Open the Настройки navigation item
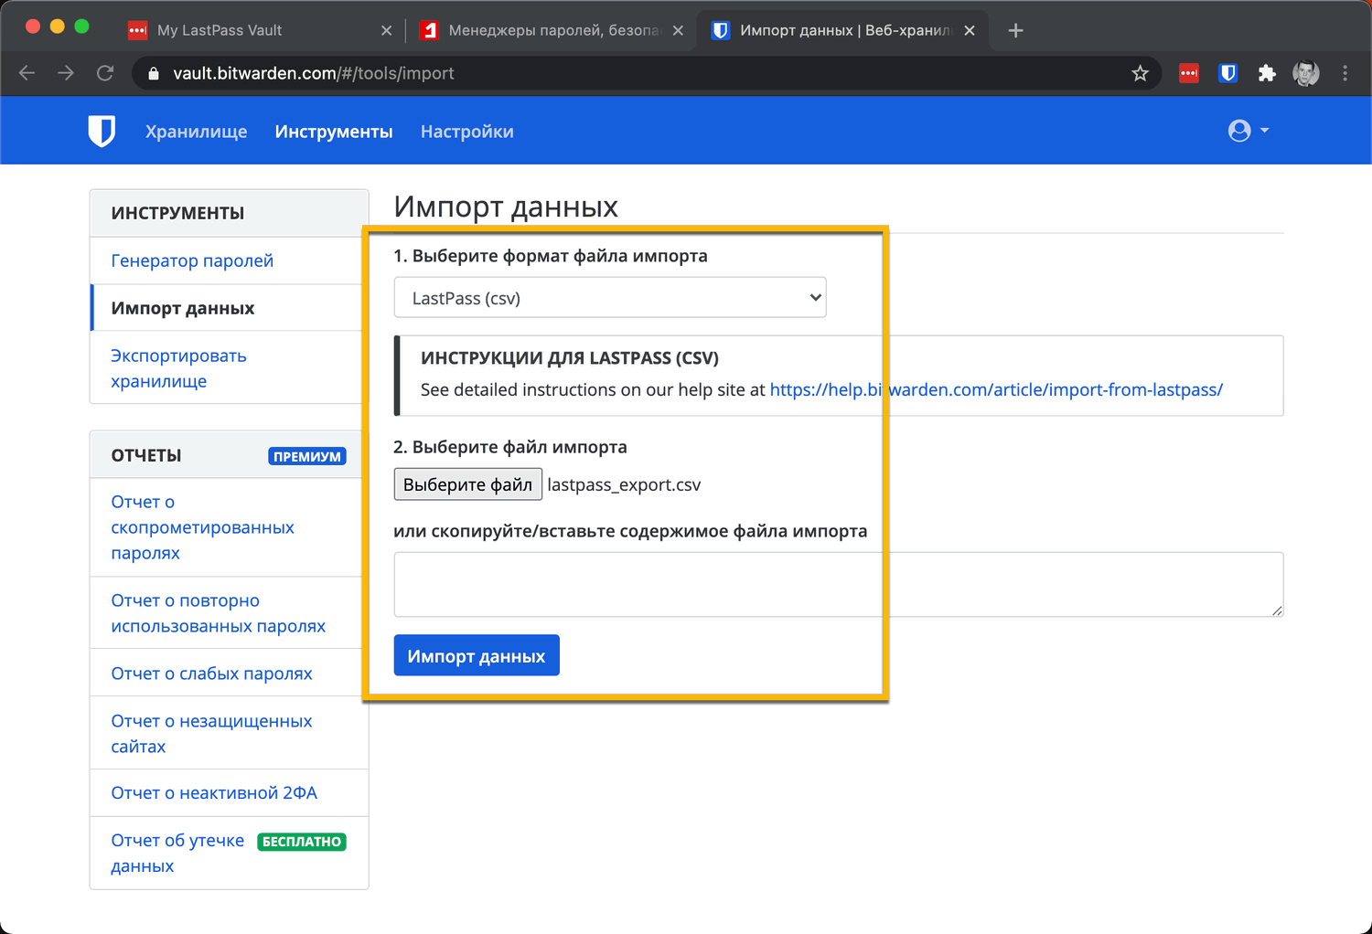This screenshot has width=1372, height=934. (x=467, y=132)
